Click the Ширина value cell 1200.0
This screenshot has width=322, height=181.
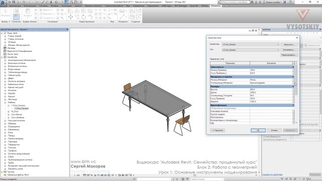coord(271,102)
